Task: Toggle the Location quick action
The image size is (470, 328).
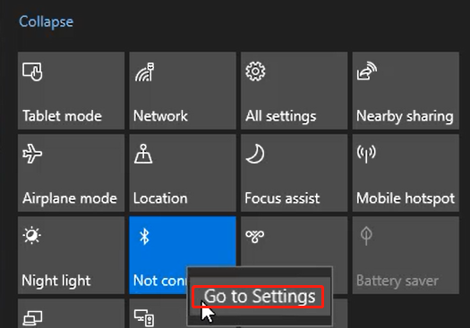Action: click(x=183, y=172)
